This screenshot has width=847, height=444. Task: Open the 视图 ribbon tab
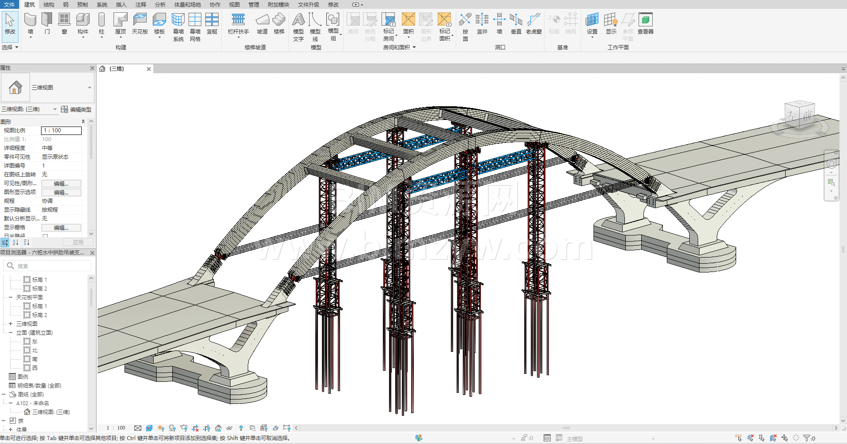coord(234,4)
